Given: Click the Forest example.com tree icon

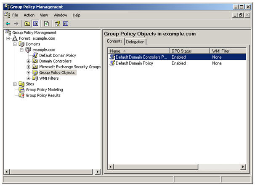Looking at the screenshot, I should click(15, 38).
